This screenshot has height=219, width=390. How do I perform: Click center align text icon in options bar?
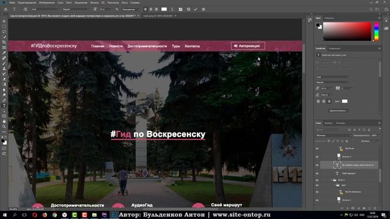point(151,9)
